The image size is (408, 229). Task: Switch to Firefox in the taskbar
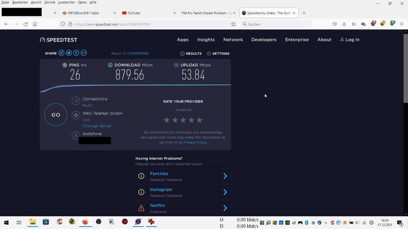pos(85,222)
